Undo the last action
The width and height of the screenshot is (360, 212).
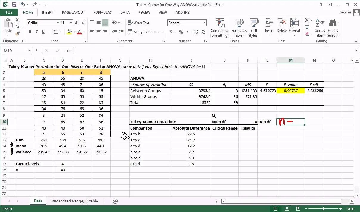click(23, 4)
